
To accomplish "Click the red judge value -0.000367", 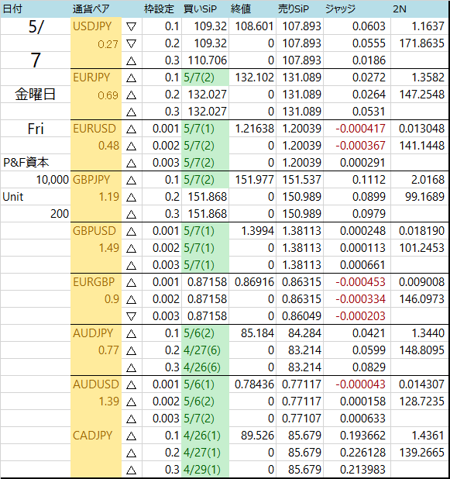I will tap(360, 146).
